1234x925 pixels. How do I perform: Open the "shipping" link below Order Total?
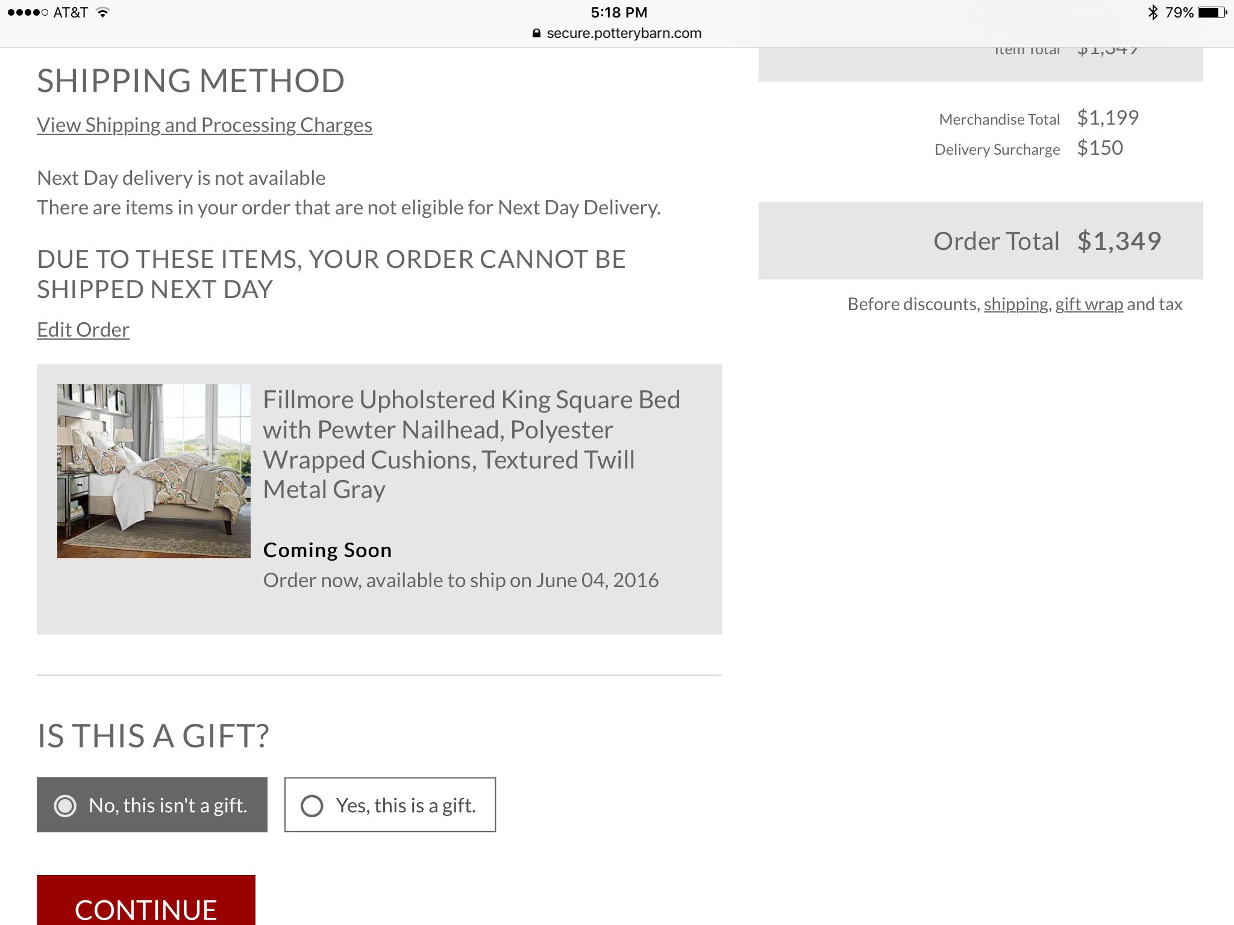[1015, 304]
